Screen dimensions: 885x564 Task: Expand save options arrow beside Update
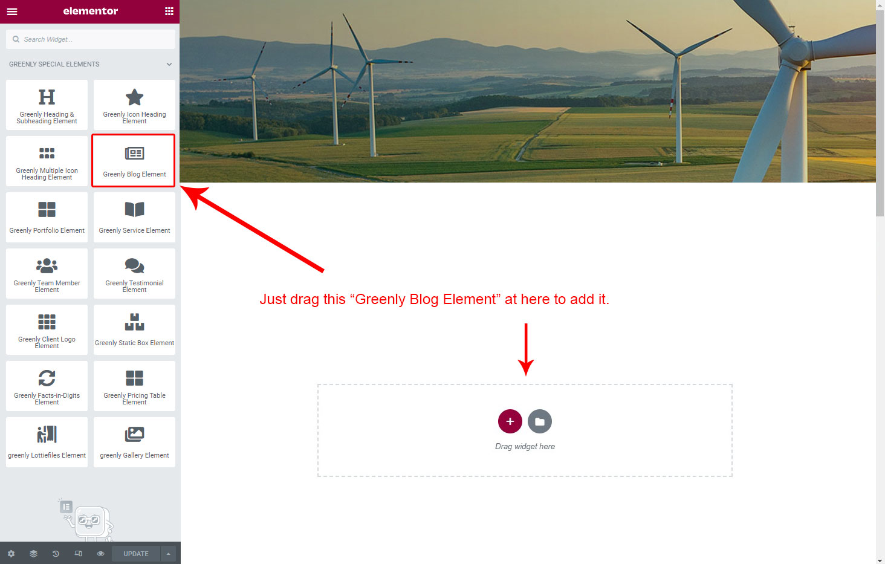click(168, 554)
